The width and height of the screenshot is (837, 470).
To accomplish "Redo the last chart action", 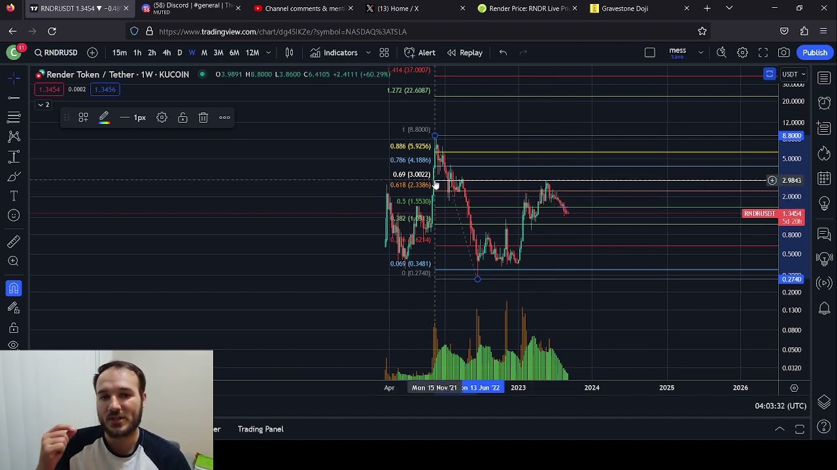I will point(522,52).
